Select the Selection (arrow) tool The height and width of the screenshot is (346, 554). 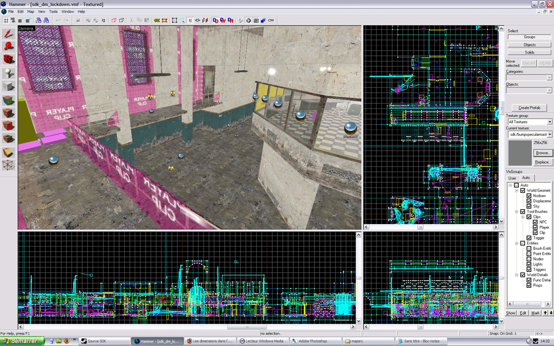tap(9, 34)
